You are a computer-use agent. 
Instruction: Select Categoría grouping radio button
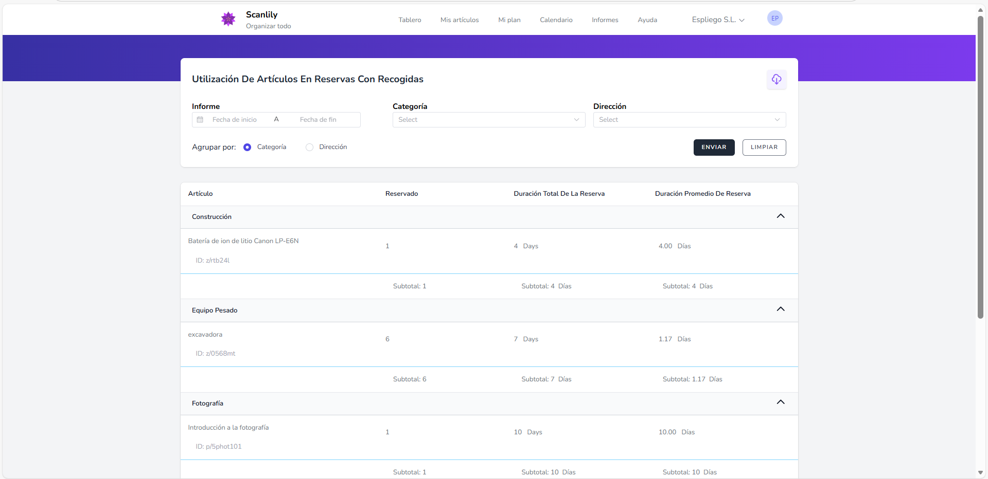pyautogui.click(x=248, y=148)
